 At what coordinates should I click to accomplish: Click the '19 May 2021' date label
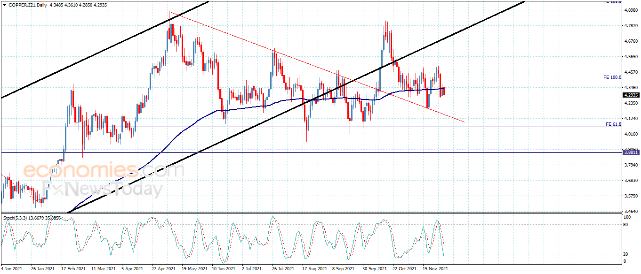coord(195,269)
